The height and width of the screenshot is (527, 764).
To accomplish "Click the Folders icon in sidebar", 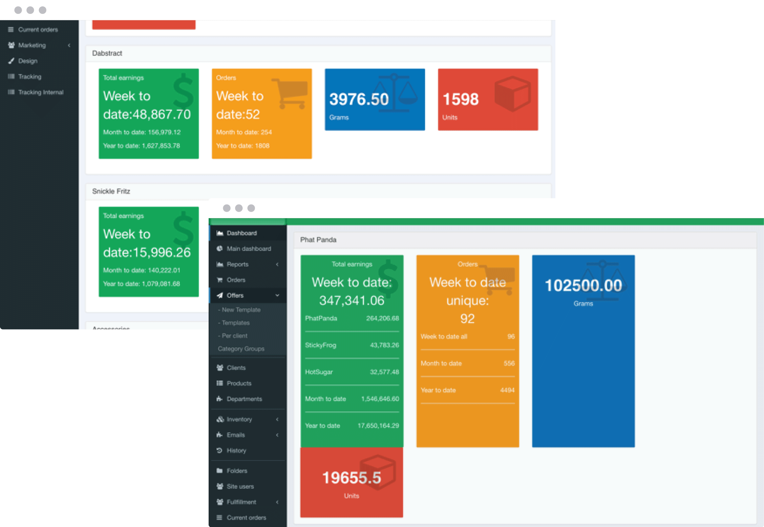I will 219,471.
